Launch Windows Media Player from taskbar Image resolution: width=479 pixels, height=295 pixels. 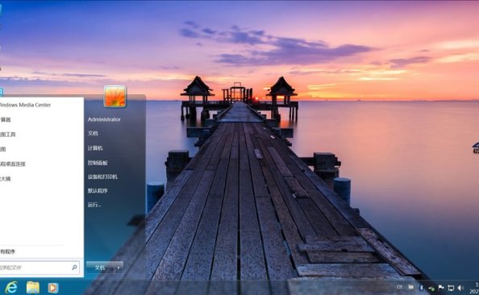(53, 288)
